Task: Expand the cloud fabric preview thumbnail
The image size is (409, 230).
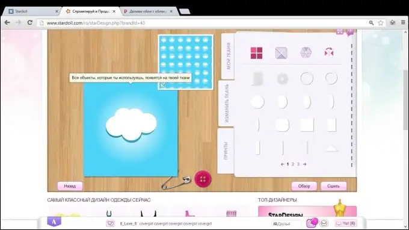Action: click(162, 84)
